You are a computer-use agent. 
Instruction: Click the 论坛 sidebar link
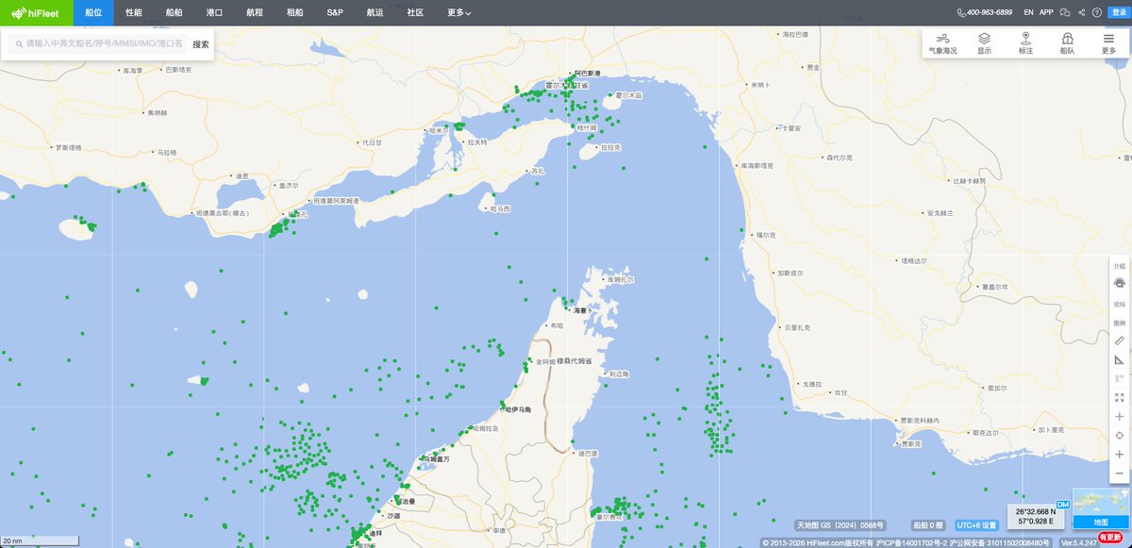click(x=1120, y=304)
